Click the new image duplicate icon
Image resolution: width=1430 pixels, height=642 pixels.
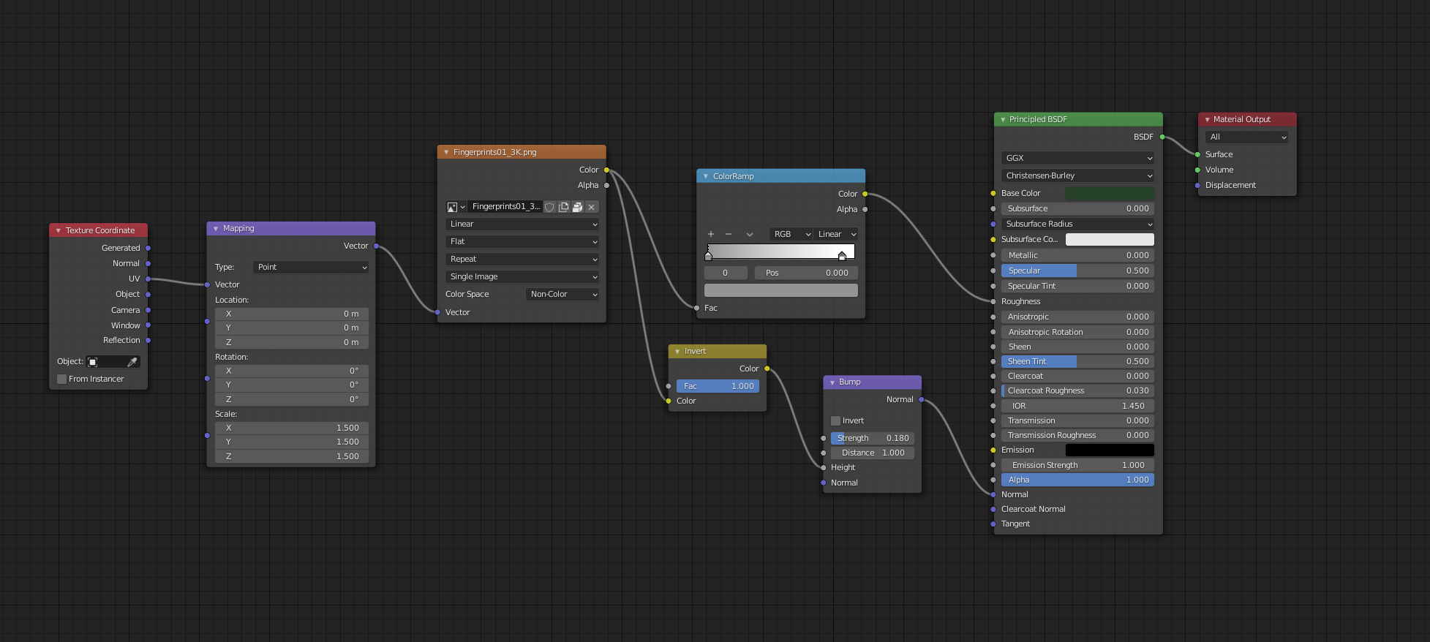[x=563, y=207]
